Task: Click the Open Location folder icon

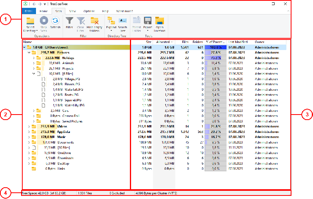Action: click(x=159, y=21)
